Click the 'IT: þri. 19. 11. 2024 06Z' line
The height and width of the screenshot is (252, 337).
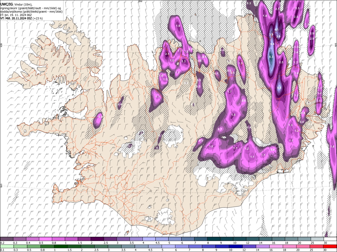point(16,15)
